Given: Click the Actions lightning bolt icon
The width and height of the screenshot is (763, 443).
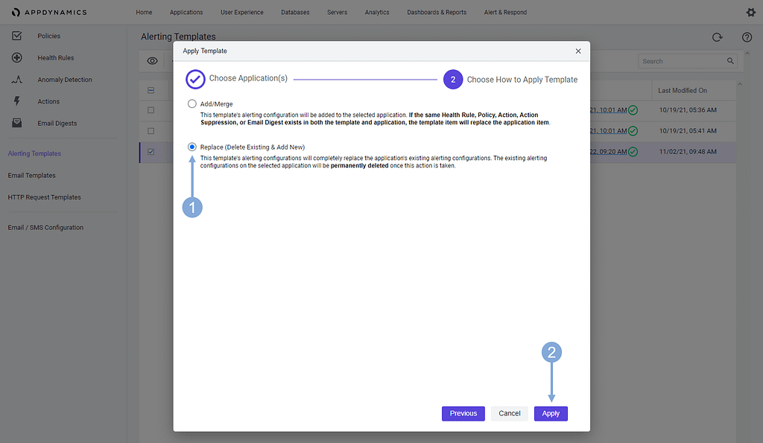Looking at the screenshot, I should [17, 101].
